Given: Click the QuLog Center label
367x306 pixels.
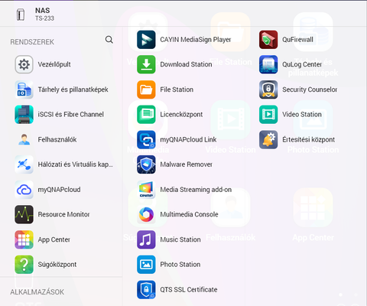Looking at the screenshot, I should click(x=302, y=64).
